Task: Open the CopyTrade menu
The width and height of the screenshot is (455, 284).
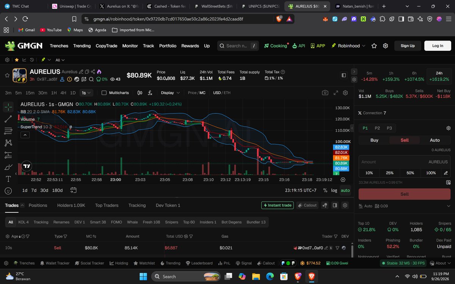Action: click(x=107, y=46)
